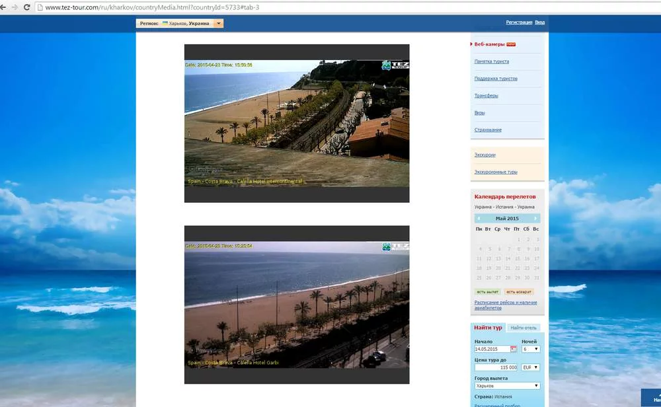Open Поддержка туристов link
Screen dimensions: 661x407
496,79
